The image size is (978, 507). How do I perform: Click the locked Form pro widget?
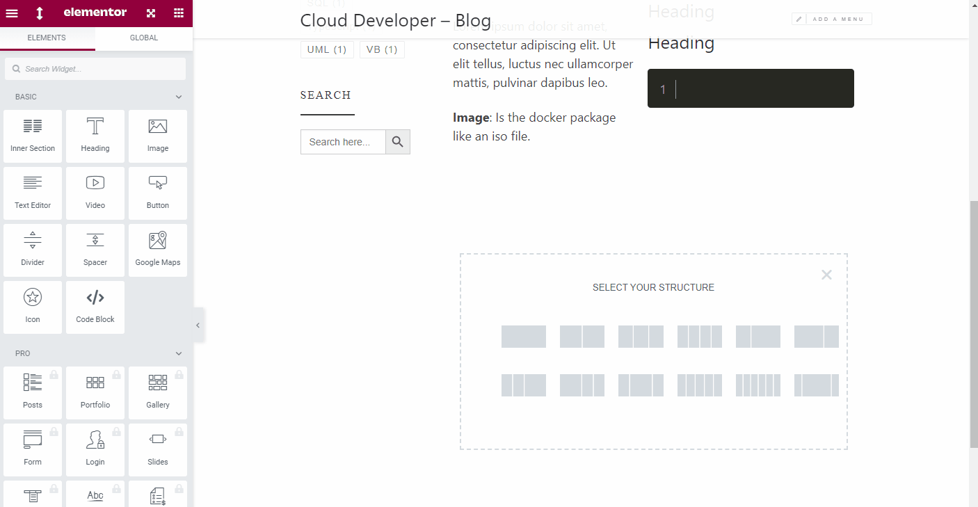(33, 450)
